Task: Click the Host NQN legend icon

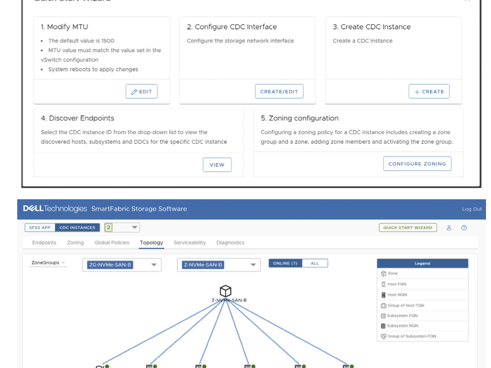Action: (384, 295)
